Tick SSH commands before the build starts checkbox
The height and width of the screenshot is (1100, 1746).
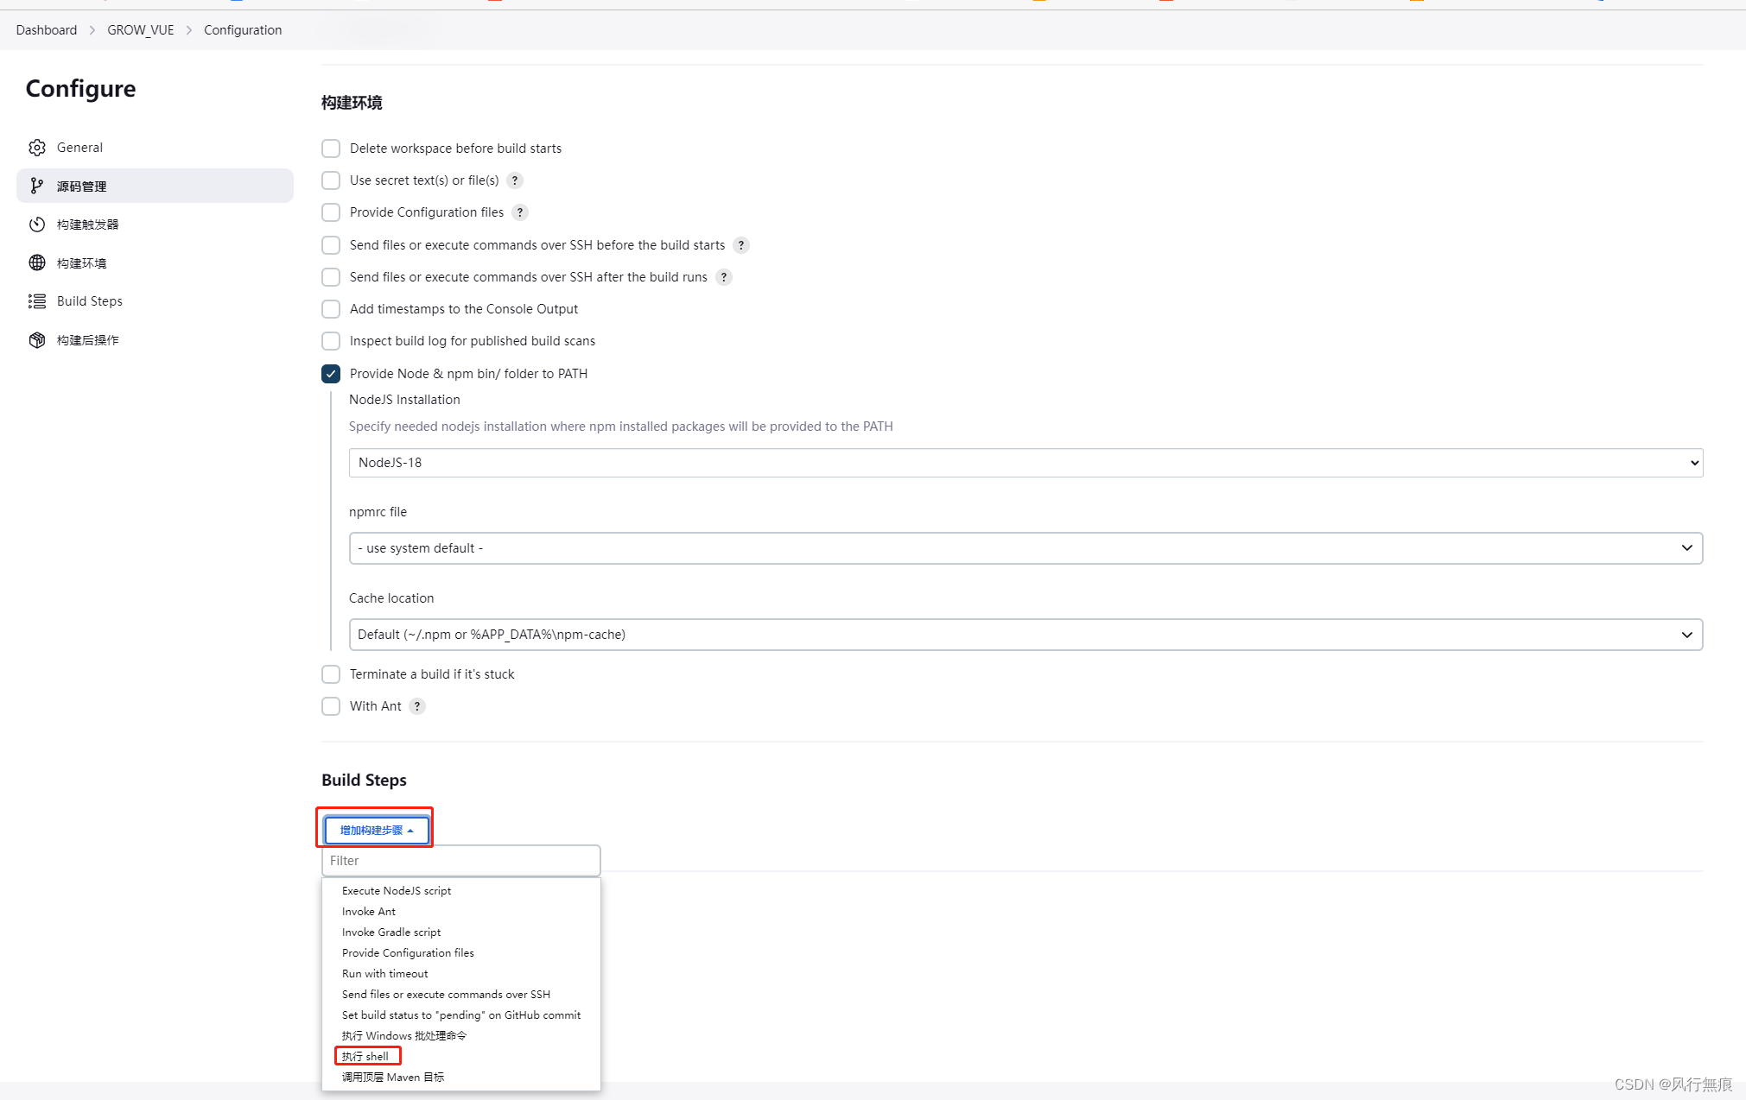pos(331,245)
